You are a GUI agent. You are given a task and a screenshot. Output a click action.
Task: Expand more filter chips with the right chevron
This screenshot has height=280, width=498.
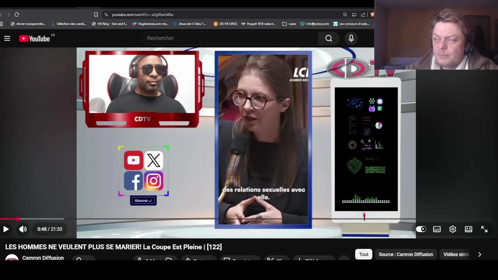tap(480, 254)
